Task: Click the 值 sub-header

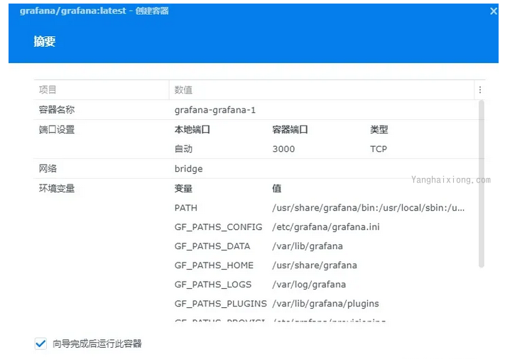Action: coord(277,188)
